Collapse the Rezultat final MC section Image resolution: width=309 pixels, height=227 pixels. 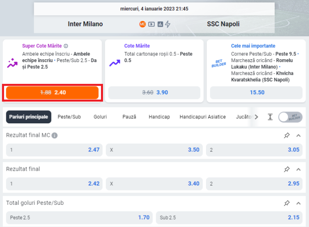pos(299,135)
